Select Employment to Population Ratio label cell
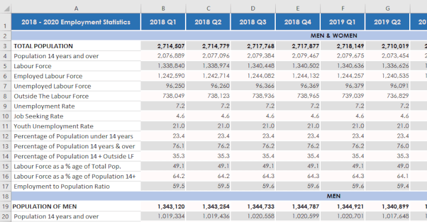The height and width of the screenshot is (222, 427). coord(76,186)
